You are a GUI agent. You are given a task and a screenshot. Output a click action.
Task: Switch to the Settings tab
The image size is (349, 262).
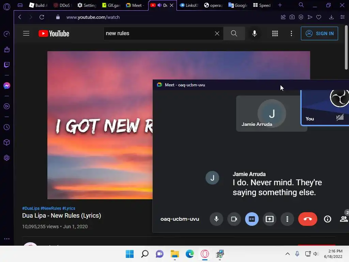click(x=87, y=5)
